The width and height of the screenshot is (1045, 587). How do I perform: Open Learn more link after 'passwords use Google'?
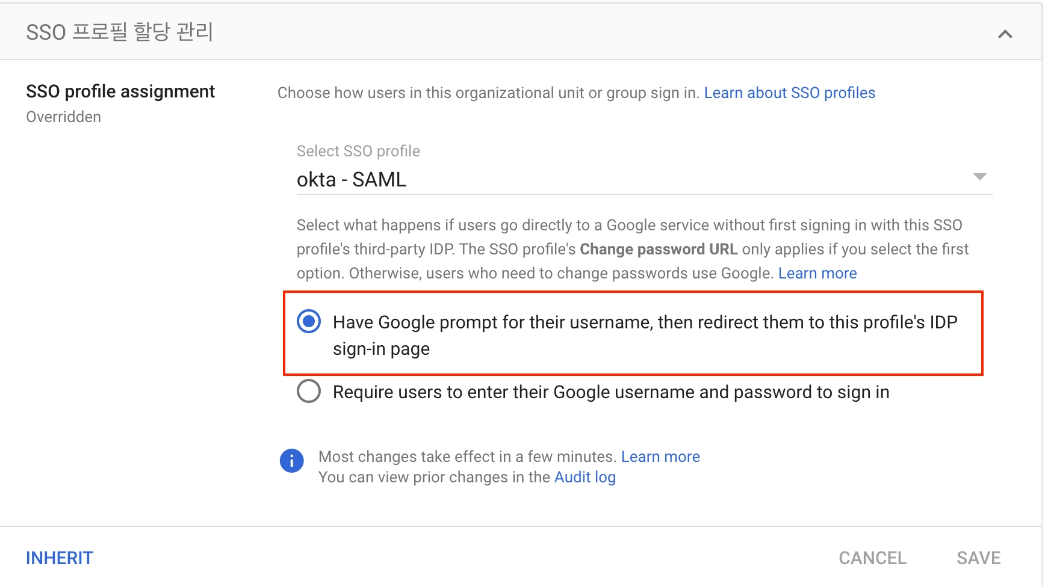click(x=817, y=273)
